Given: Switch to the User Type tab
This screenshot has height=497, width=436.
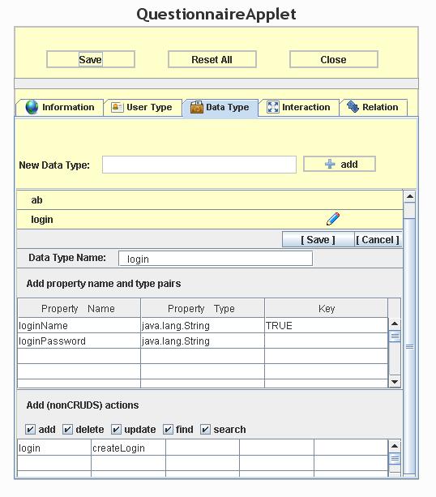Looking at the screenshot, I should point(143,108).
